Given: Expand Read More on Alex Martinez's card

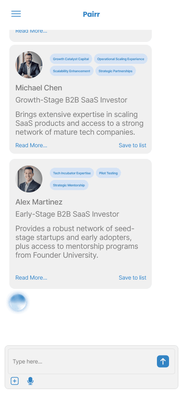Looking at the screenshot, I should (31, 278).
